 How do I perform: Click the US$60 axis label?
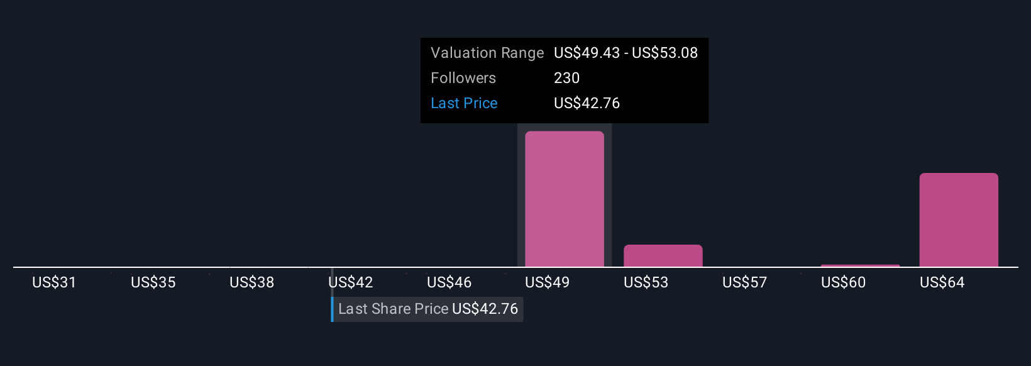click(x=843, y=282)
